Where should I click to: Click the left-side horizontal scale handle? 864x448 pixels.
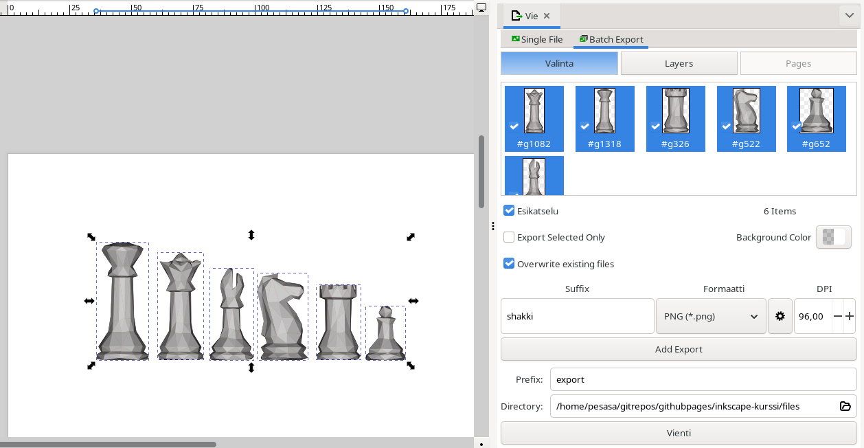point(89,301)
